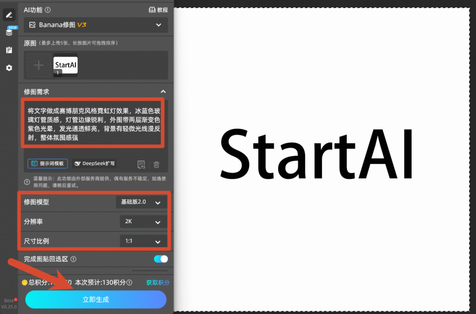The width and height of the screenshot is (476, 314).
Task: Click the DeepSeek扩写 button
Action: click(x=94, y=164)
